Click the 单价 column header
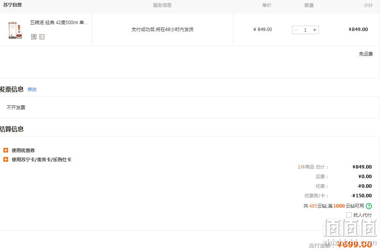Viewport: 380px width, 249px height. pyautogui.click(x=267, y=5)
